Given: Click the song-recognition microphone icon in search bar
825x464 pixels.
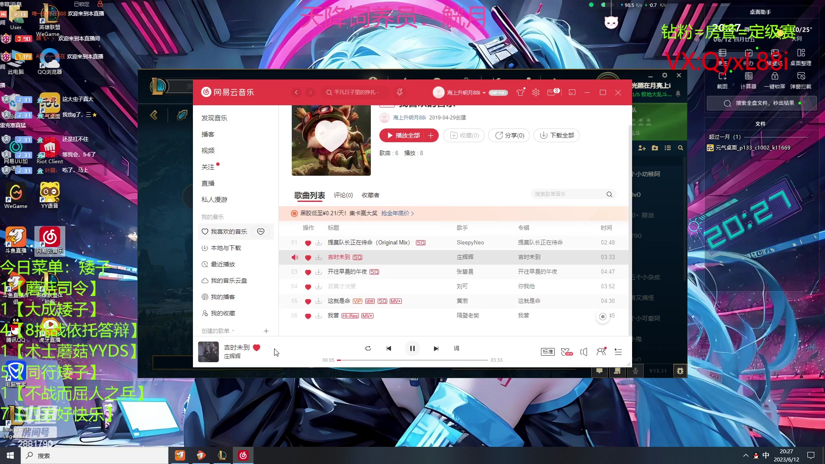Looking at the screenshot, I should pos(399,92).
